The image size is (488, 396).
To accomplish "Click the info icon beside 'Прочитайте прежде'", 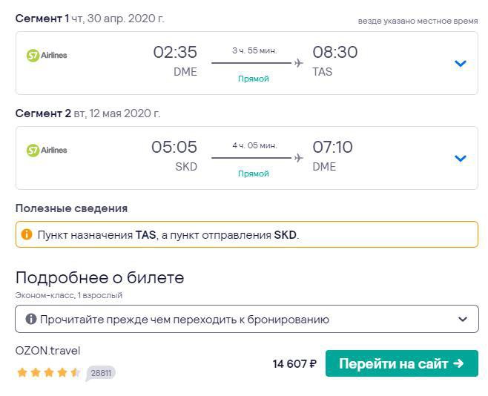I will (31, 320).
